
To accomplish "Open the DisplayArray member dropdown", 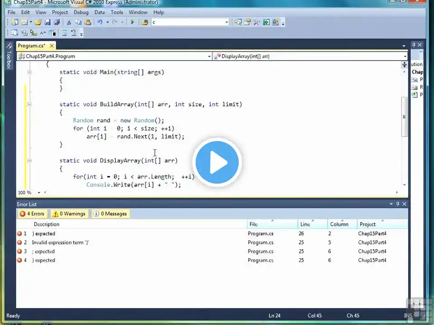I will 310,56.
